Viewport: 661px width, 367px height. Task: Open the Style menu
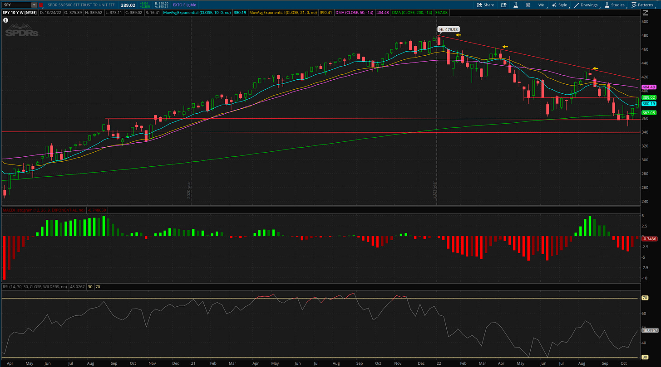560,5
